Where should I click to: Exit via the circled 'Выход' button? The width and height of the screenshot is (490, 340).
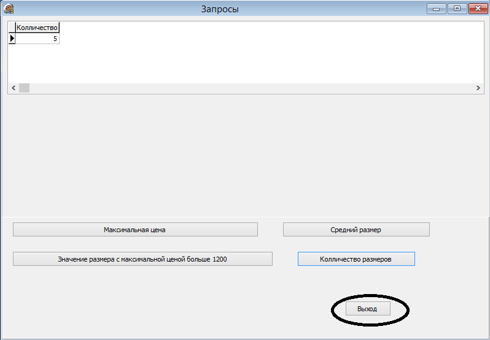(368, 309)
